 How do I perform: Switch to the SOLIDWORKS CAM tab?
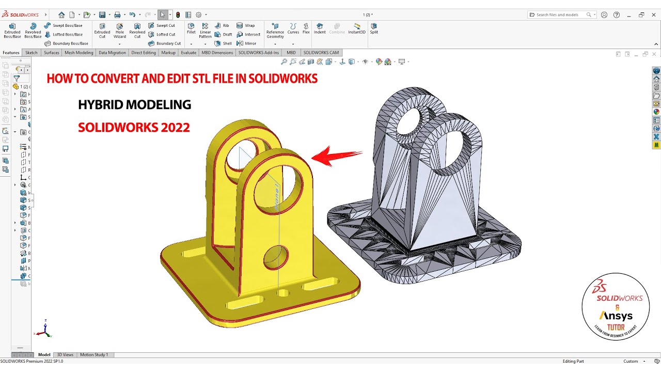coord(321,53)
